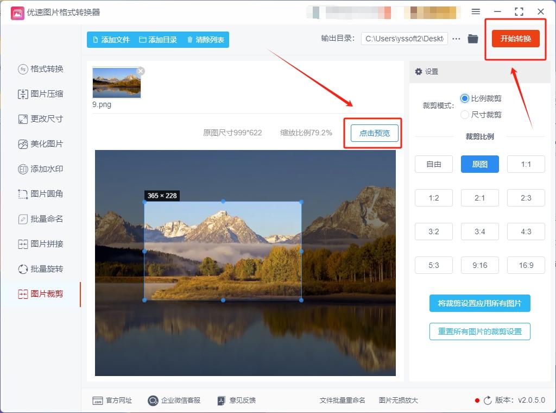Contact 企业微信客服 support
The image size is (556, 413).
pos(174,401)
